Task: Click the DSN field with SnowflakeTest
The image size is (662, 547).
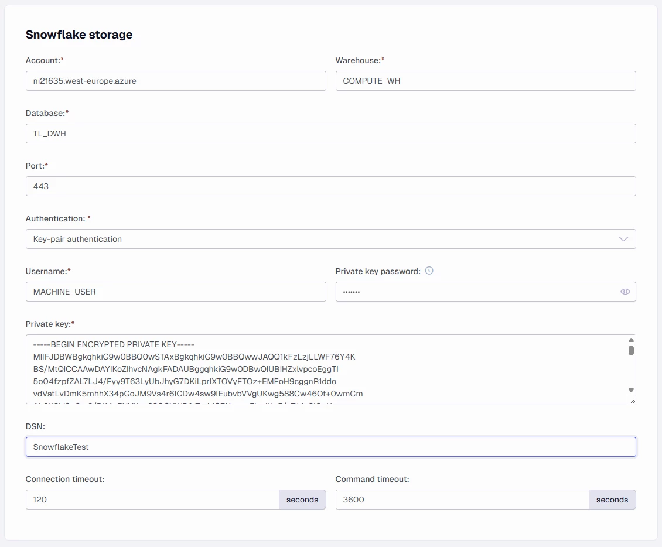Action: [330, 447]
